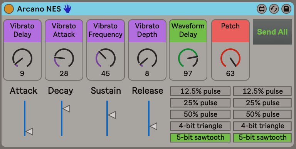Click the Vibrato Delay knob
Image resolution: width=296 pixels, height=149 pixels.
(22, 58)
